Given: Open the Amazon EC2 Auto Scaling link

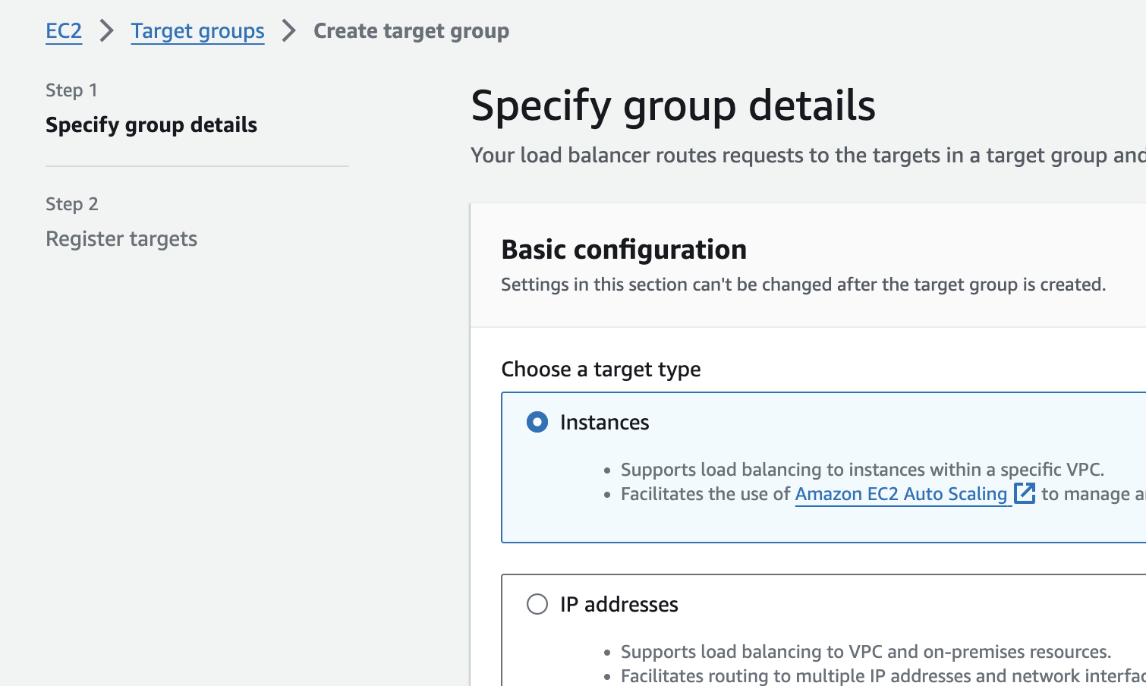Looking at the screenshot, I should (x=901, y=494).
